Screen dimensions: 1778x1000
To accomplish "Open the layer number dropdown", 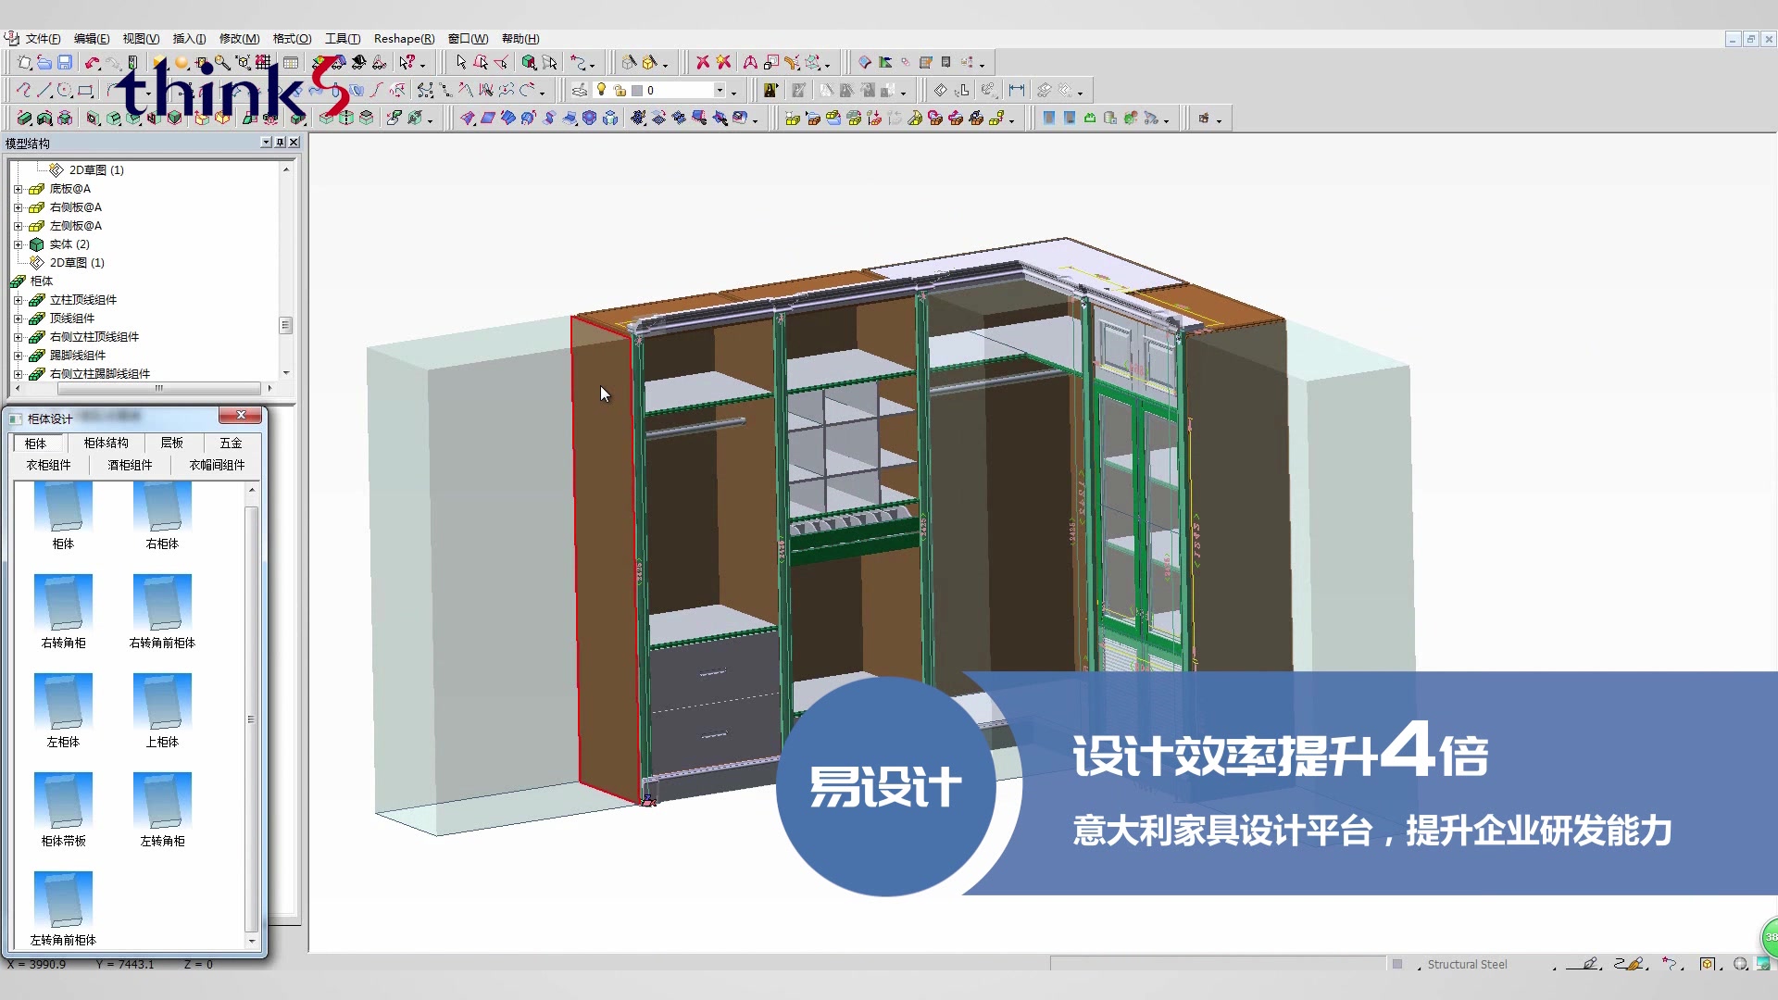I will pyautogui.click(x=719, y=90).
